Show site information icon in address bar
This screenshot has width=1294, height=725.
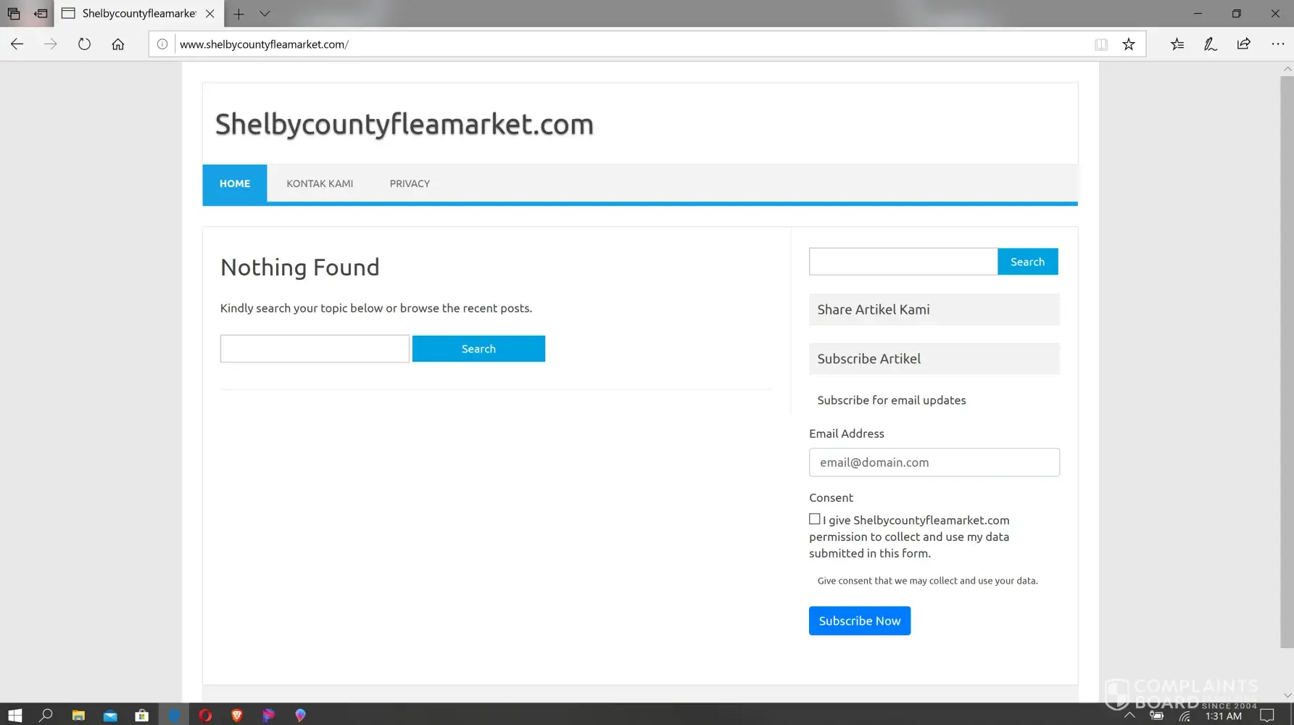point(162,44)
